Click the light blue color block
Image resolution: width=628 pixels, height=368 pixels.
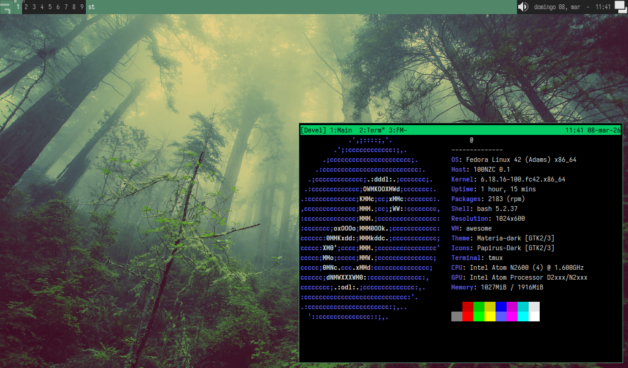pos(501,316)
